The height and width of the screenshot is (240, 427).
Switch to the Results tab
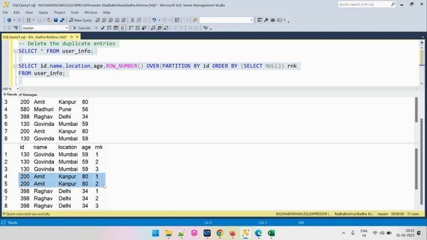(x=10, y=95)
